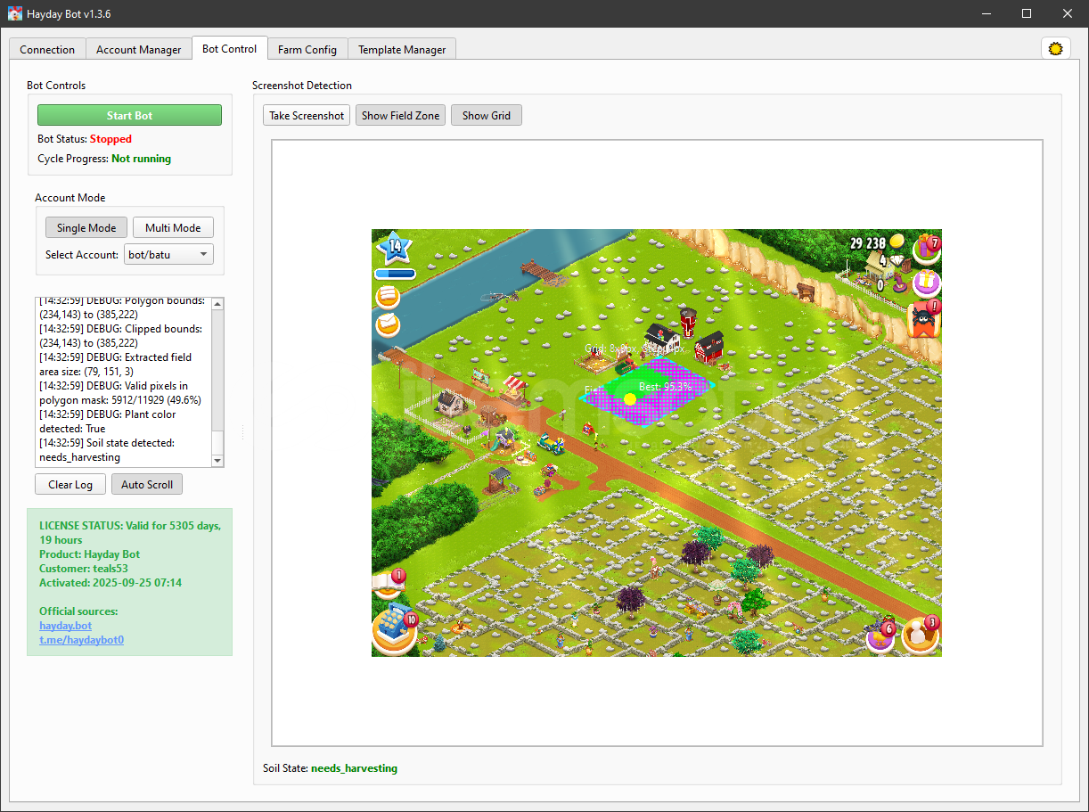Toggle the sun theme icon button
The image size is (1089, 812).
point(1056,49)
